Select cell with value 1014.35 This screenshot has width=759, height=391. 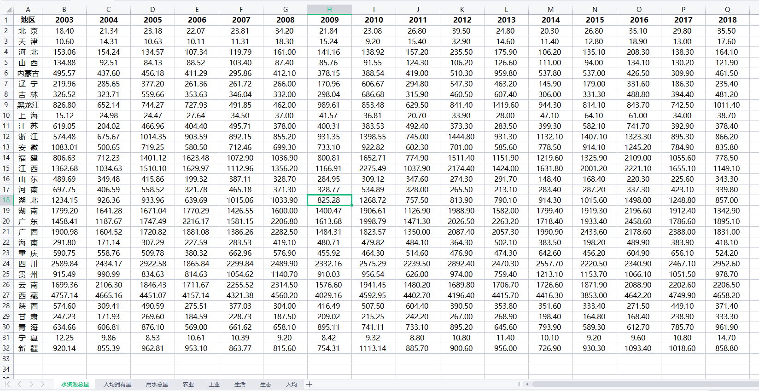point(153,137)
